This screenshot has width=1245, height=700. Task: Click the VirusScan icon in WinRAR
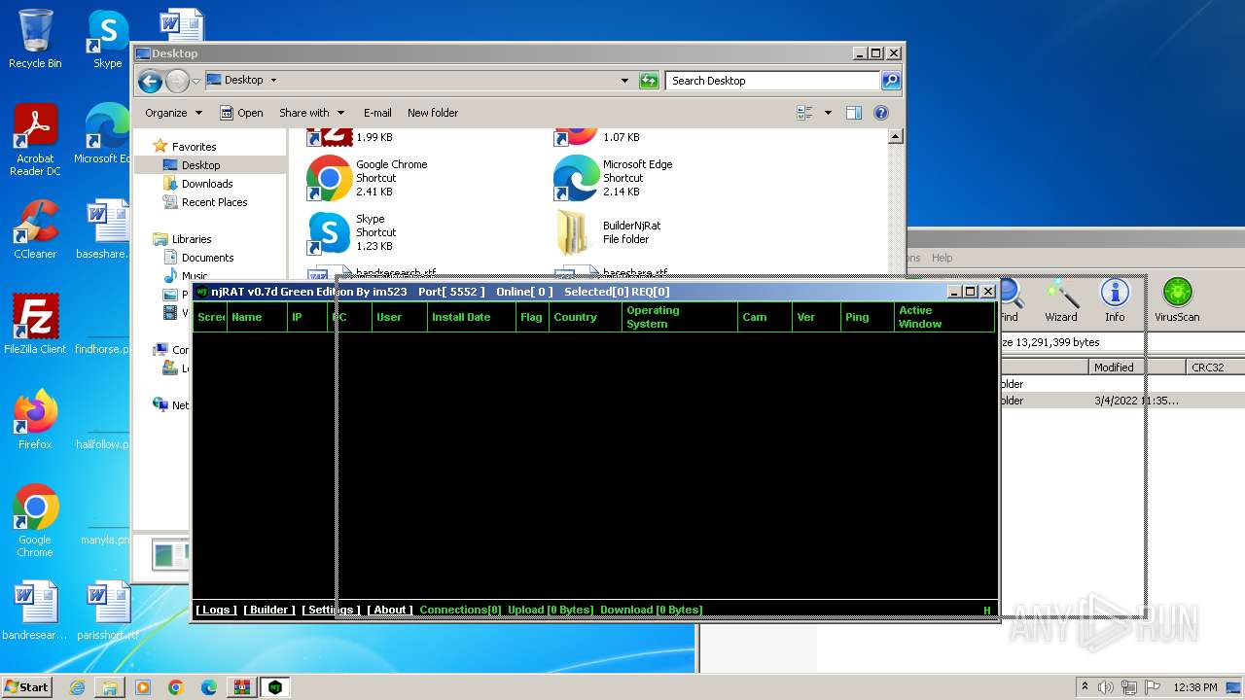click(x=1177, y=301)
